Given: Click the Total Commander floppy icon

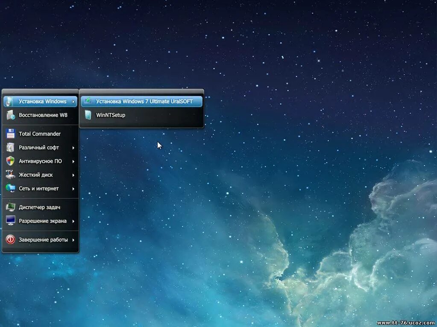Looking at the screenshot, I should coord(11,134).
